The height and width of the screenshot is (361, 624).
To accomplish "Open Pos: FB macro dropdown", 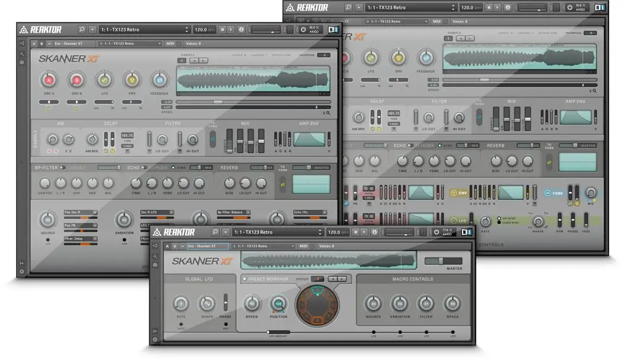I will (81, 225).
